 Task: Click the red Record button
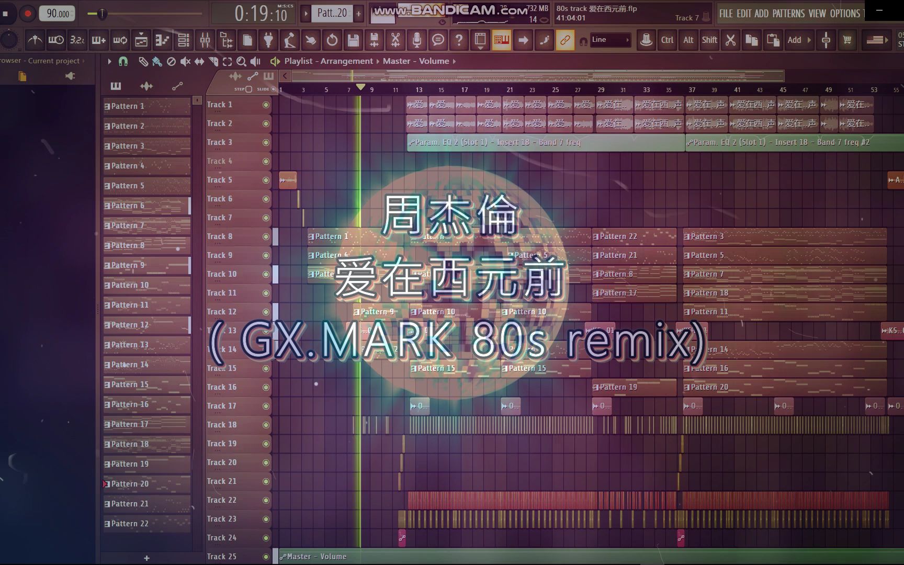click(28, 14)
